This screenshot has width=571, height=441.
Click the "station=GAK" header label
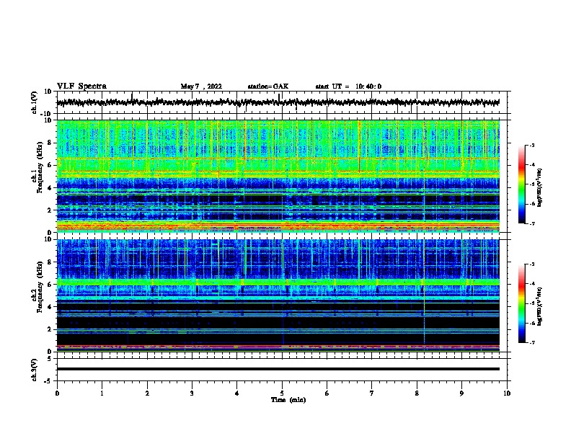[x=268, y=86]
